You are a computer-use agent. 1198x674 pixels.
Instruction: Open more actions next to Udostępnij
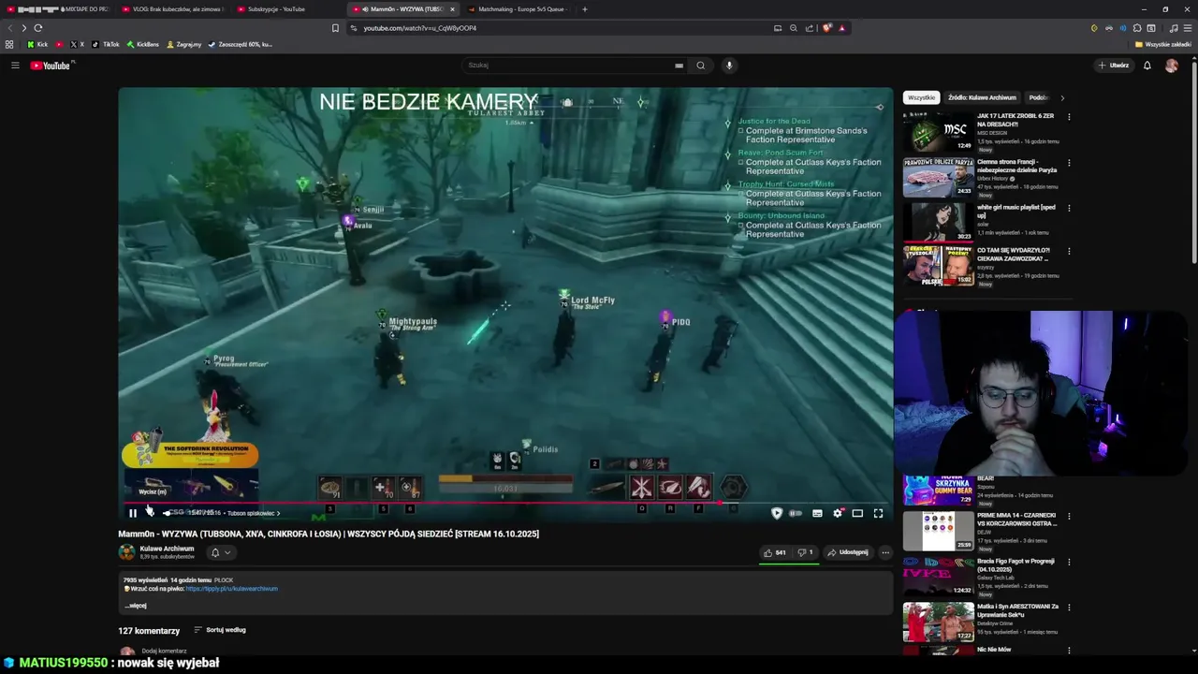tap(885, 552)
